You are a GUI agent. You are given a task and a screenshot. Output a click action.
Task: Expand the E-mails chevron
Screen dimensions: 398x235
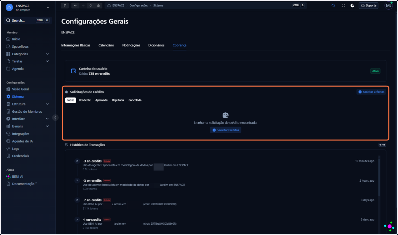tap(47, 126)
